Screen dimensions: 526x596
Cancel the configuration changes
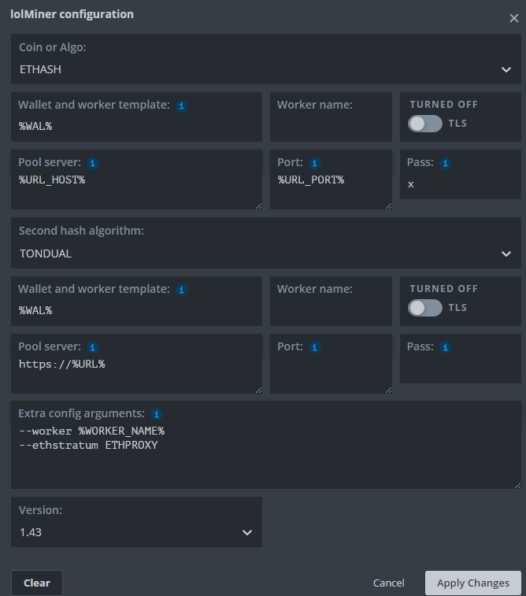pyautogui.click(x=388, y=583)
